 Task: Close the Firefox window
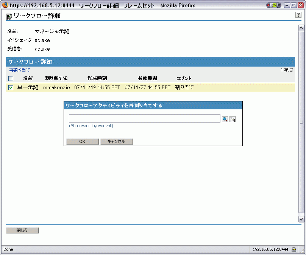[301, 5]
